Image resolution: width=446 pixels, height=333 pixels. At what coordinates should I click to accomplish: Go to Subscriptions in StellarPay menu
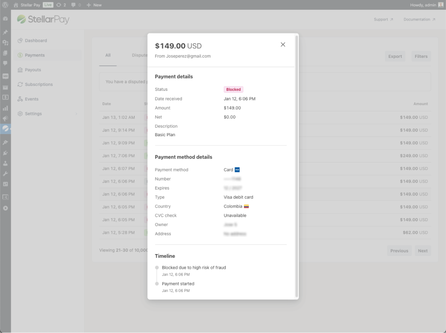[38, 85]
